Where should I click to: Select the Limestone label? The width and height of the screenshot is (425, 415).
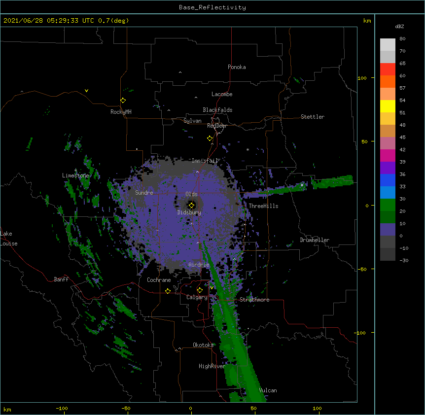(75, 175)
